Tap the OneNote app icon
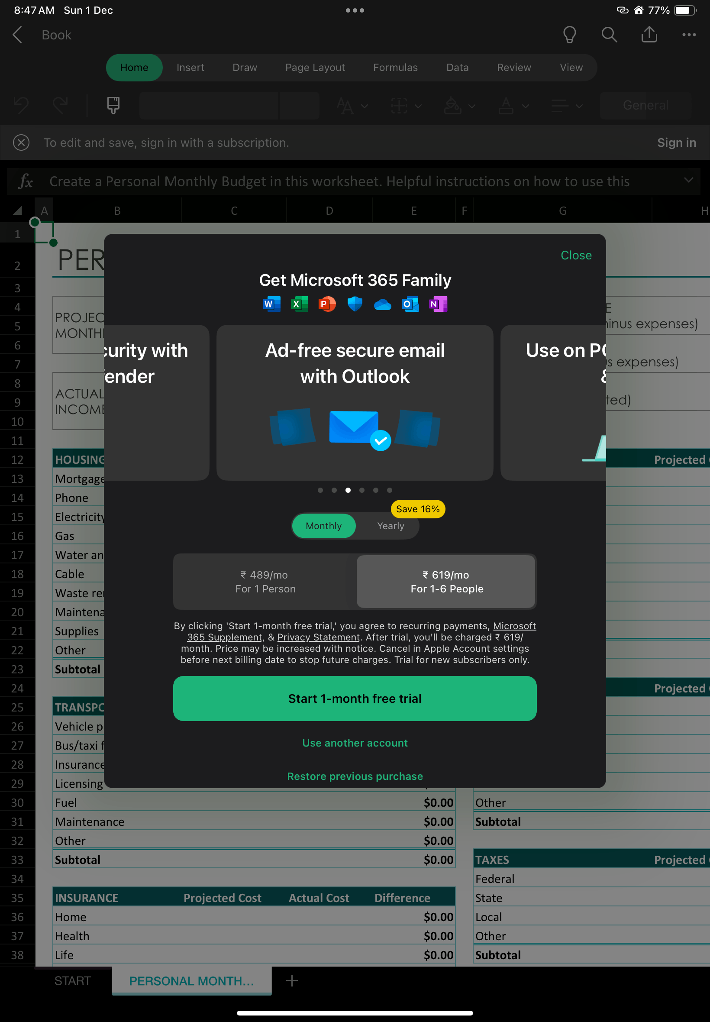 click(438, 304)
